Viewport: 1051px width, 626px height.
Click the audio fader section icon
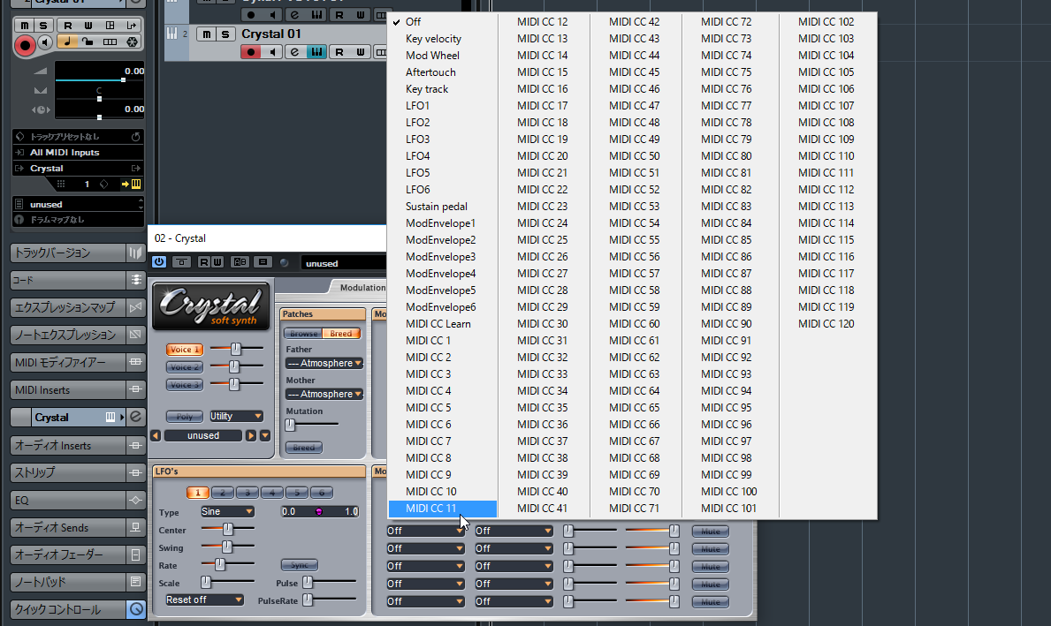[136, 554]
